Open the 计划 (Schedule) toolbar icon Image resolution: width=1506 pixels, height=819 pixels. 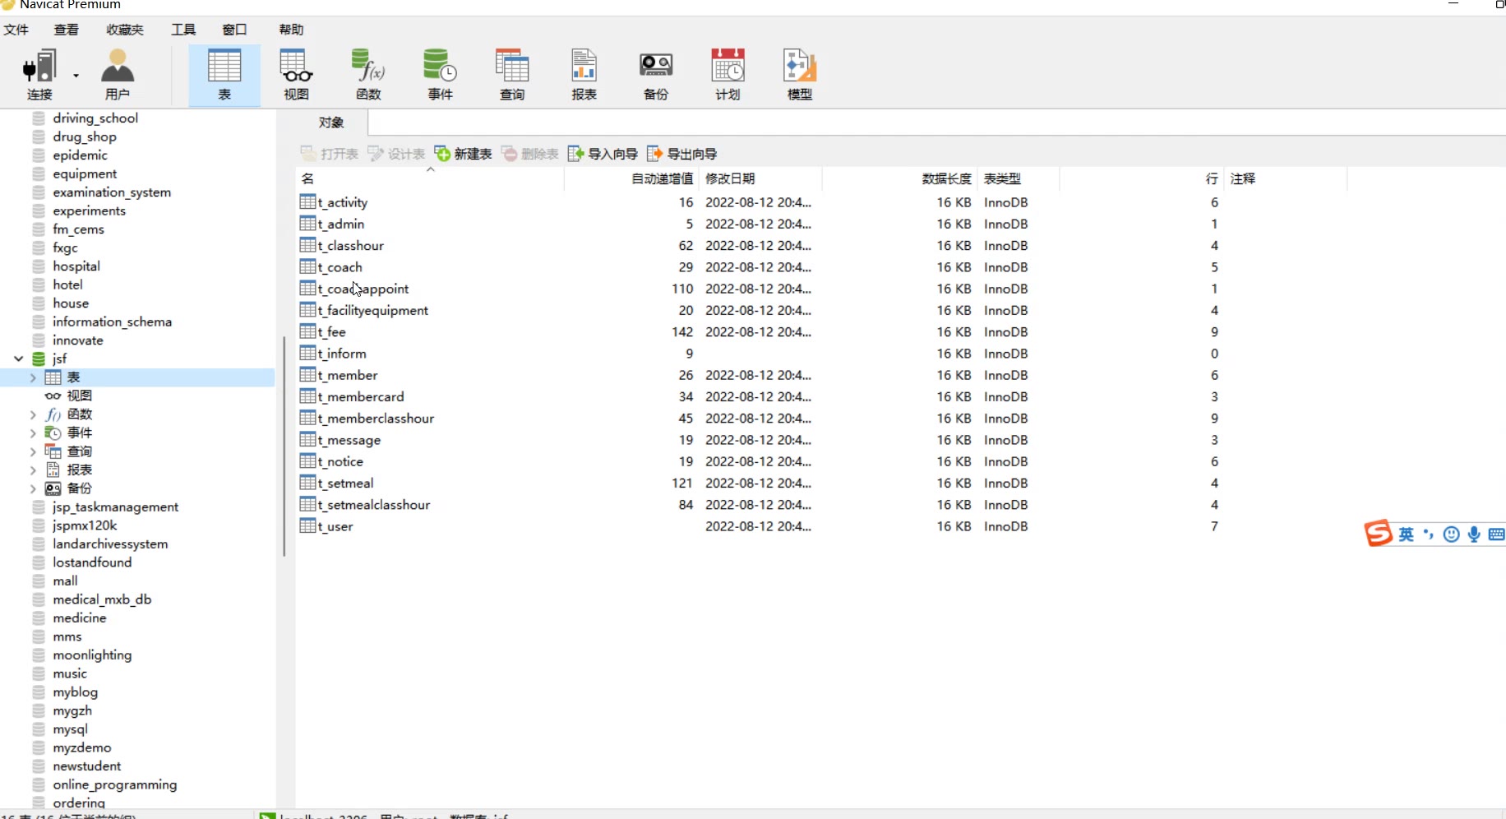[x=728, y=75]
